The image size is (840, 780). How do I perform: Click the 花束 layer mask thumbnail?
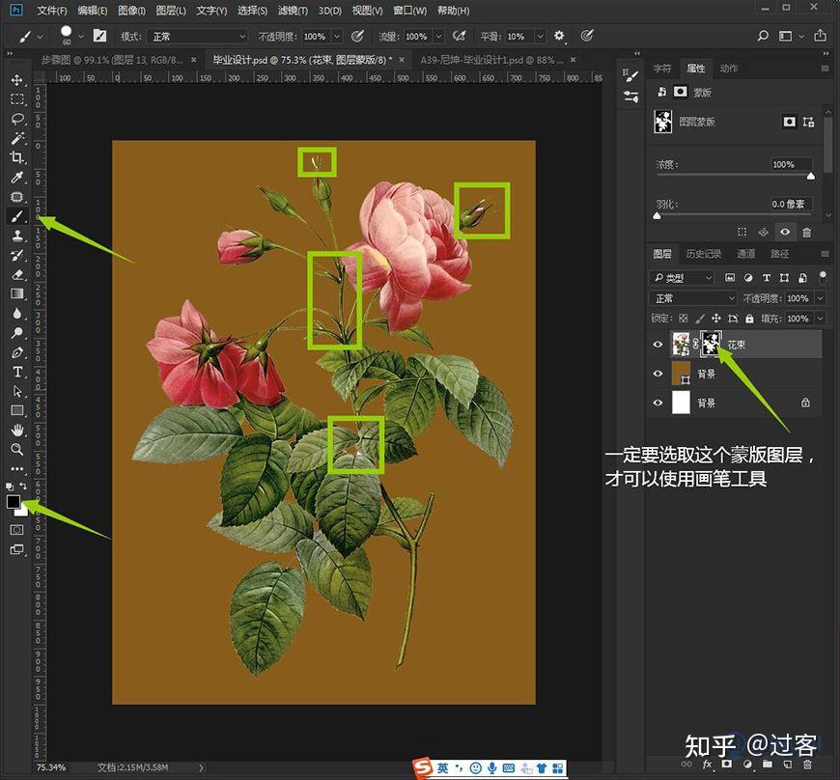click(711, 344)
